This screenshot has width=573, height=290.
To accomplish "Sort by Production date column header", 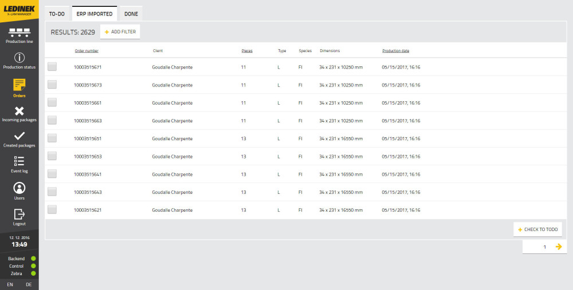I will (x=395, y=51).
